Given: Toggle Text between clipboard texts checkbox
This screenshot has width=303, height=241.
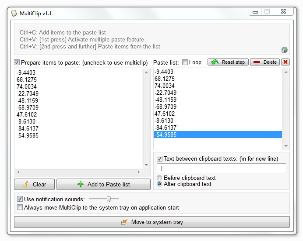Looking at the screenshot, I should click(159, 159).
